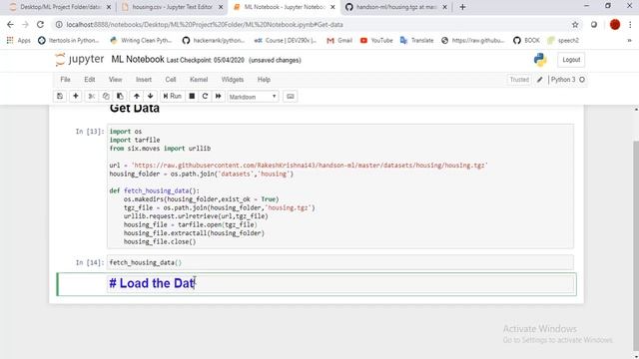
Task: Click the Python 3 kernel status circle
Action: tap(582, 80)
